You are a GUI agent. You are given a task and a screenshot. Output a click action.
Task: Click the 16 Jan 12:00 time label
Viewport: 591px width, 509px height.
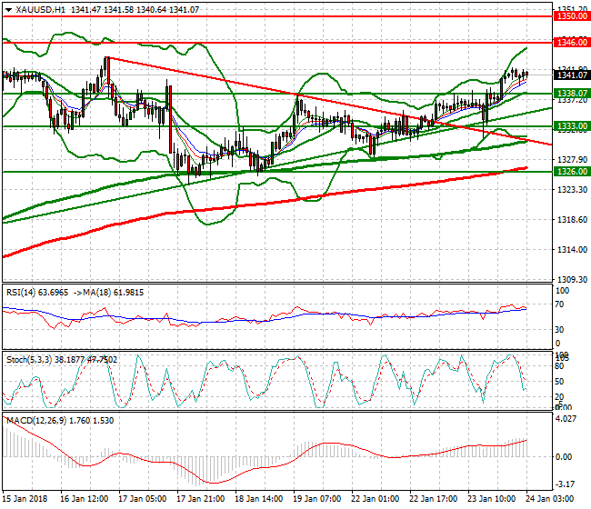[x=84, y=499]
